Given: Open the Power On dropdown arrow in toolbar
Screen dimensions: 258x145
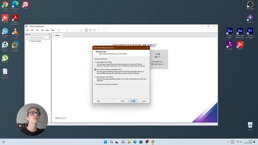Looking at the screenshot, I should (62, 30).
